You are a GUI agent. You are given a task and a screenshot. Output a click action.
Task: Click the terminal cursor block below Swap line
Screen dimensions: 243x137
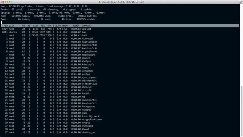(2, 22)
